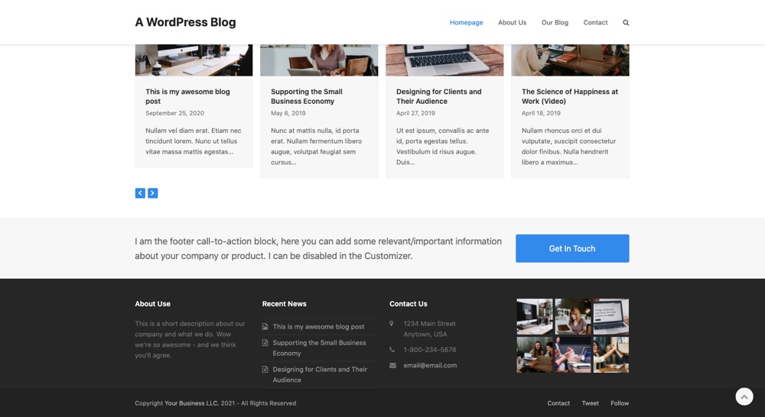Open 'This is my awesome blog post' card title
765x417 pixels.
pos(187,96)
